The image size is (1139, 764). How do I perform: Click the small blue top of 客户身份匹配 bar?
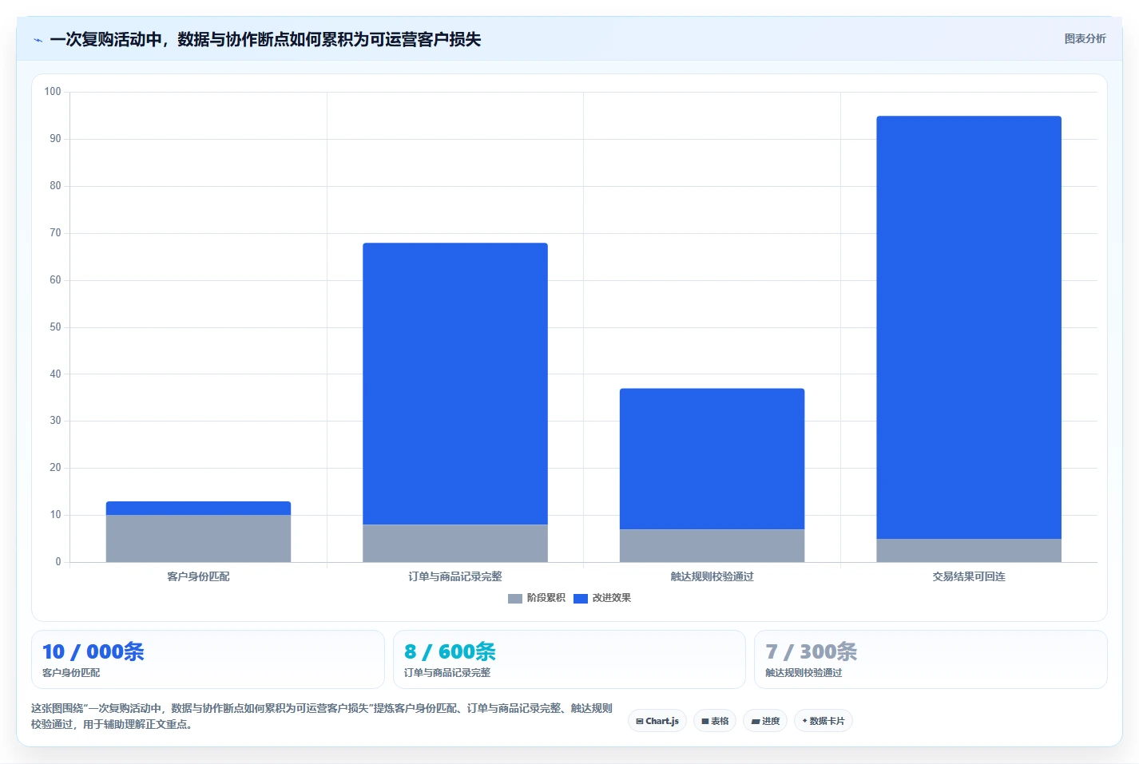coord(199,509)
